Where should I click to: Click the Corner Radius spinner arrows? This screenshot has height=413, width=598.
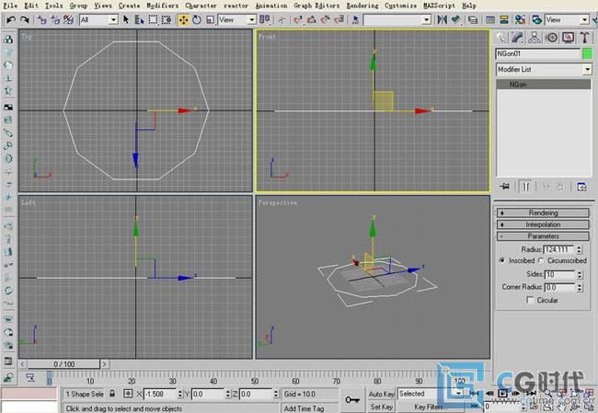pos(580,287)
